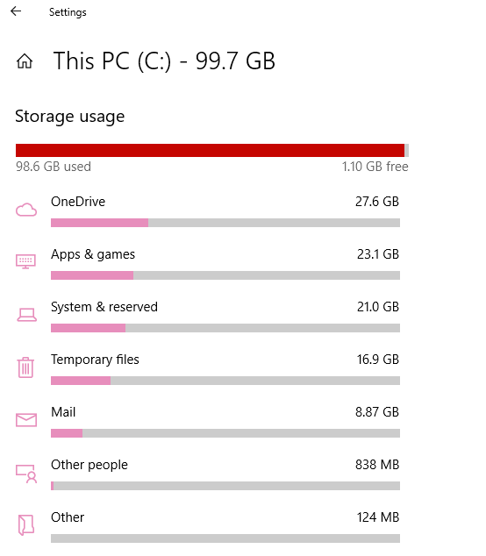Click the Other people user icon
The width and height of the screenshot is (486, 556).
pos(26,474)
